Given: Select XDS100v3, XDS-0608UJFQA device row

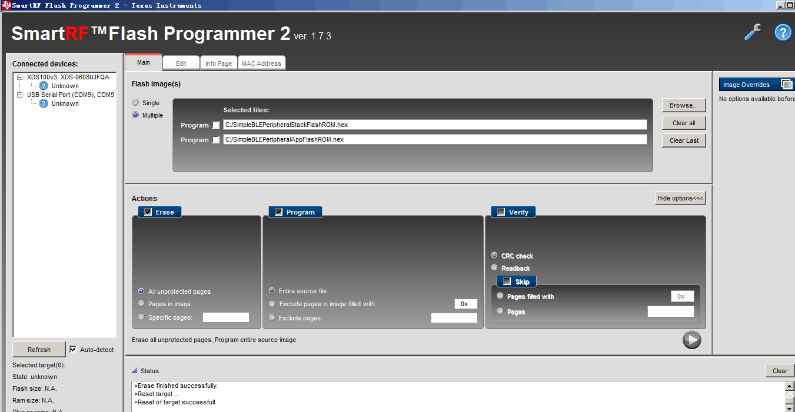Looking at the screenshot, I should (x=68, y=77).
